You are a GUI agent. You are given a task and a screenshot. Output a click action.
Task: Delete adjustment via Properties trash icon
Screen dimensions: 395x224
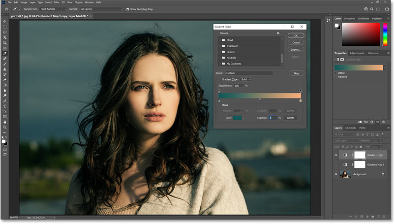383,122
